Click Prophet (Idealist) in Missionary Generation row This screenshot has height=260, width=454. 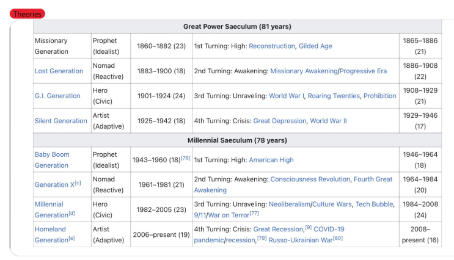pos(111,46)
